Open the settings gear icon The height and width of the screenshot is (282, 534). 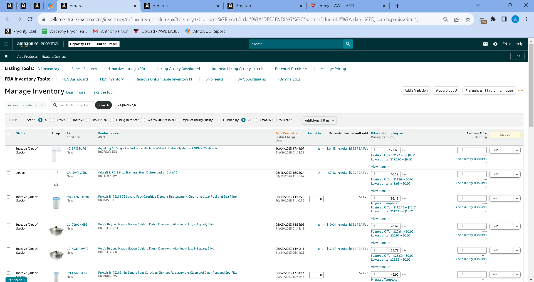495,44
